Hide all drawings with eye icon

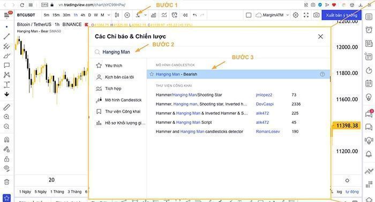(6, 168)
